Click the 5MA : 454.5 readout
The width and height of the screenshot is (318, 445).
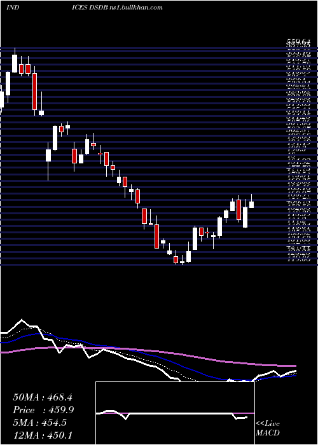click(39, 423)
